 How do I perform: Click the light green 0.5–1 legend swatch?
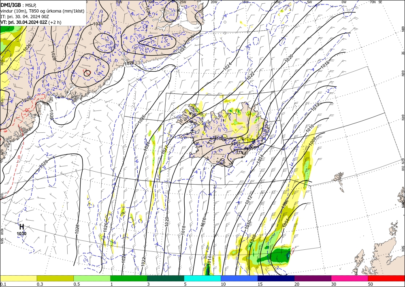(92, 278)
